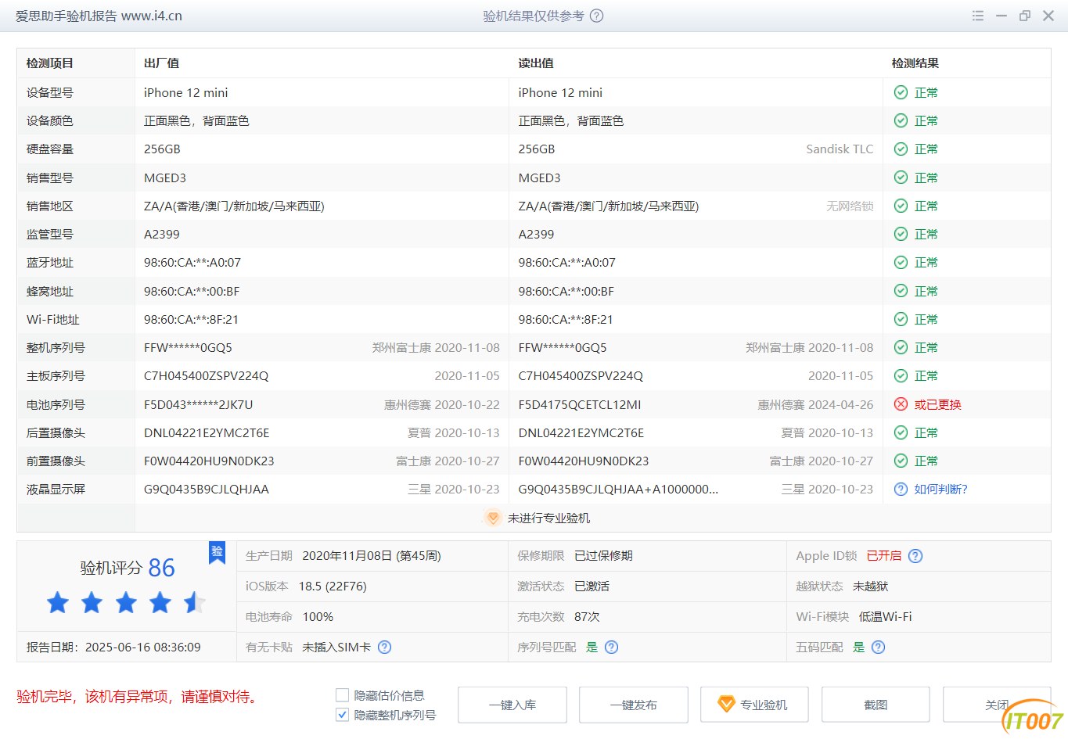Click help icon next to 验机结果仅供参考

point(596,16)
